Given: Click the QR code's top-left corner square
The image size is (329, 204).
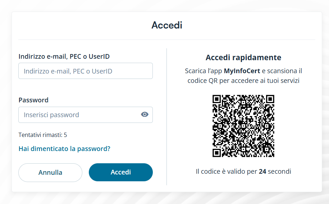Looking at the screenshot, I should 216,99.
